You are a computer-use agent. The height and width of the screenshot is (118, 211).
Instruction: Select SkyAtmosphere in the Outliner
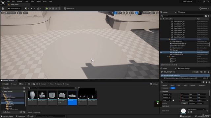[x=177, y=48]
